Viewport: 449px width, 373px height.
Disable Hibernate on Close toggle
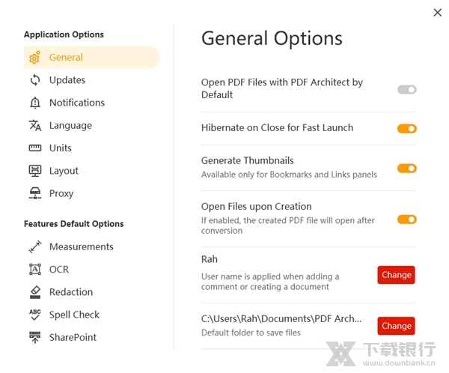(406, 128)
